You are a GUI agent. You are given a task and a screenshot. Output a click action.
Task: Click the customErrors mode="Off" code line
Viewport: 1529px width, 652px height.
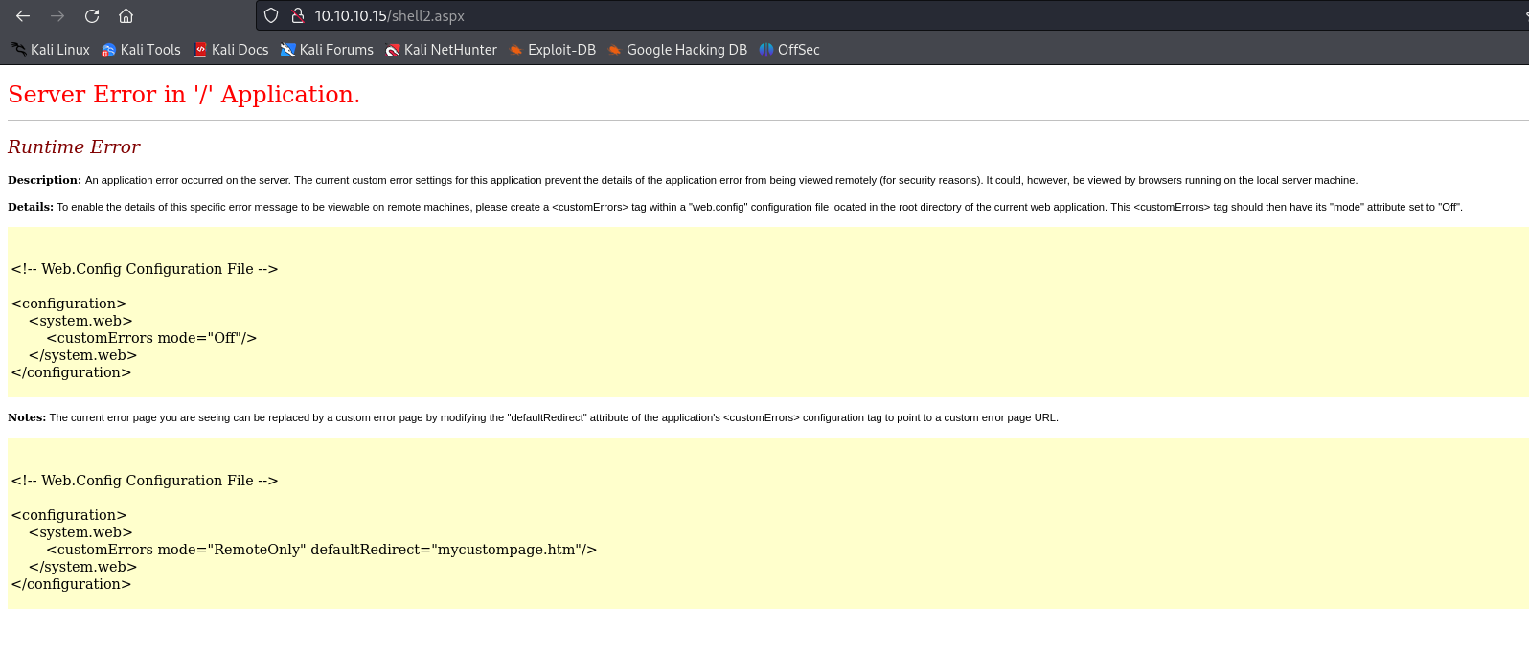[x=151, y=338]
